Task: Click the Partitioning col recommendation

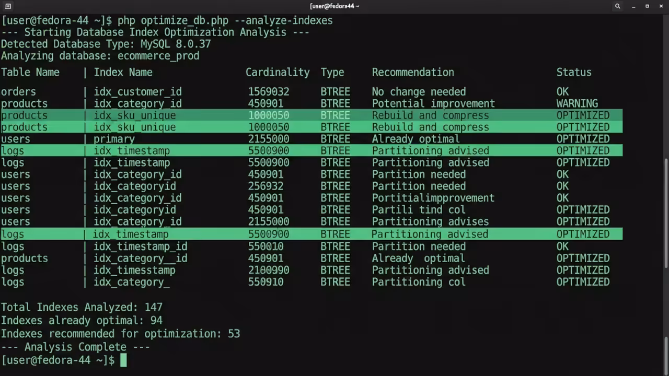Action: [419, 282]
